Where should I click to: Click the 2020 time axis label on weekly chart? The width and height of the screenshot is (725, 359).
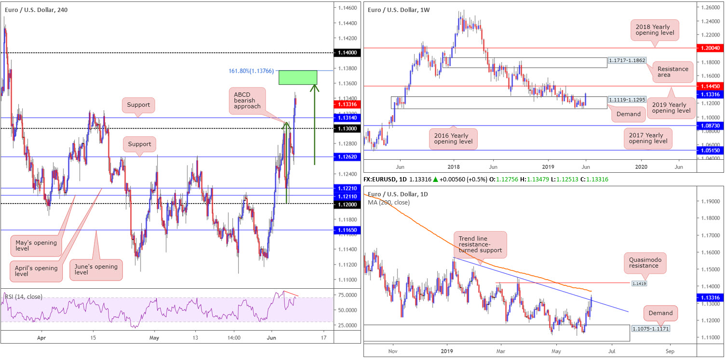[x=641, y=167]
